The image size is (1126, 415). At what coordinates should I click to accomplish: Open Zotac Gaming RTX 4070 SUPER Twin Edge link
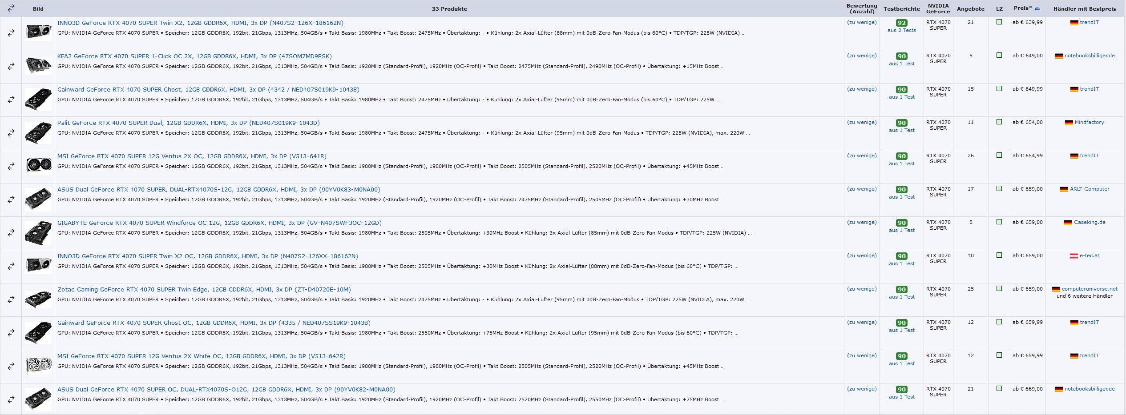point(204,289)
